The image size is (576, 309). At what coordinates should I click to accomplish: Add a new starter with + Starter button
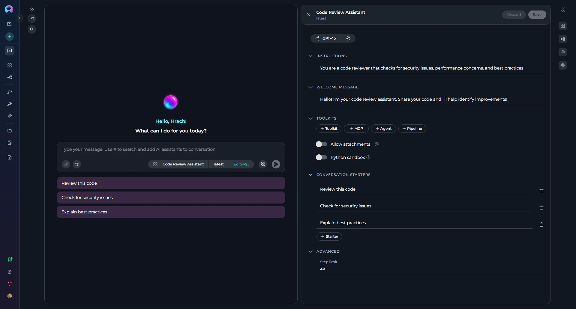(329, 236)
